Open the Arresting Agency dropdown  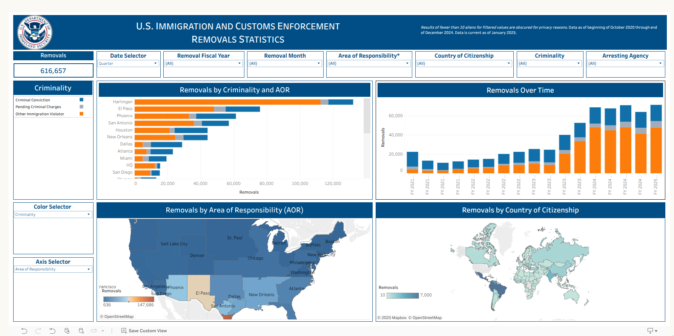625,64
